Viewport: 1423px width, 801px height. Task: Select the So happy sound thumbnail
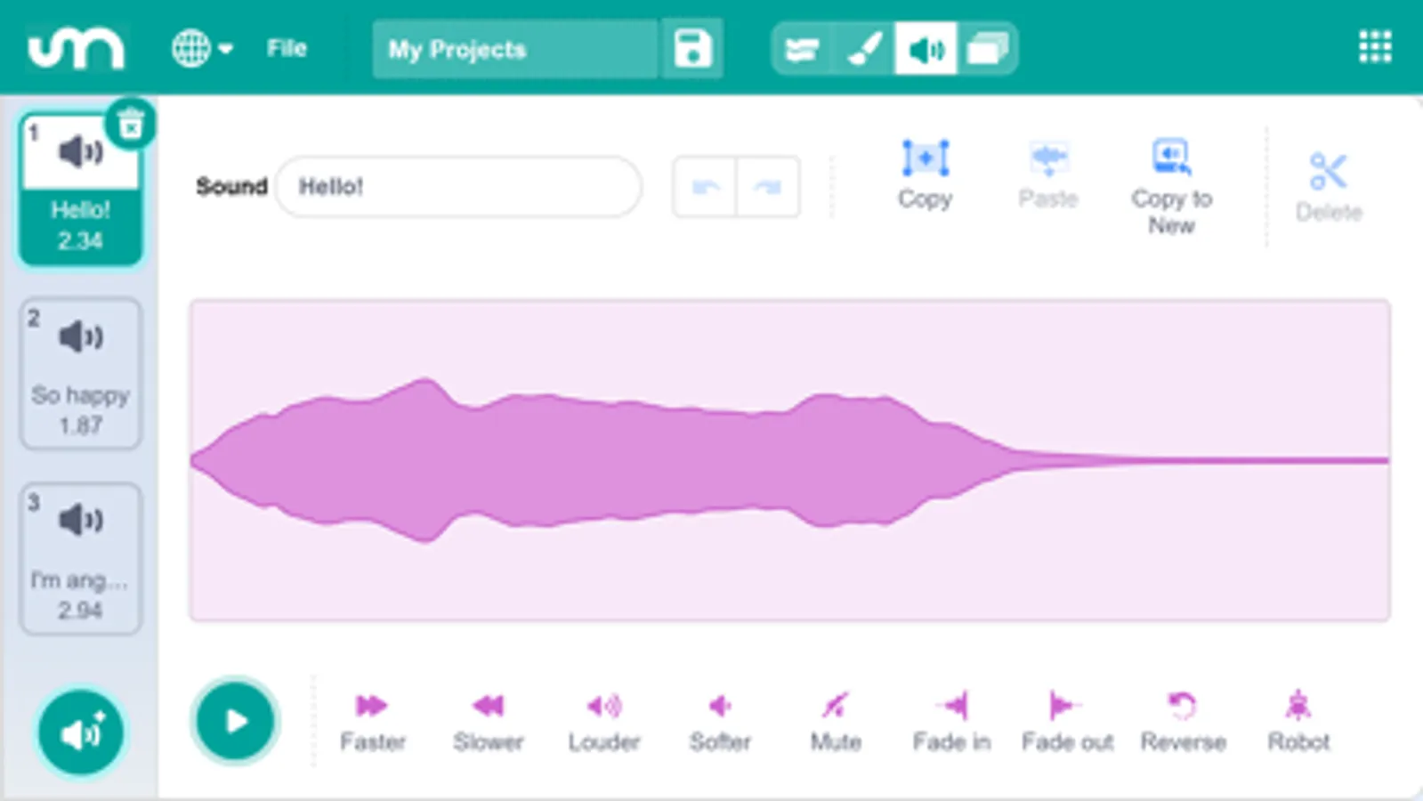coord(80,374)
